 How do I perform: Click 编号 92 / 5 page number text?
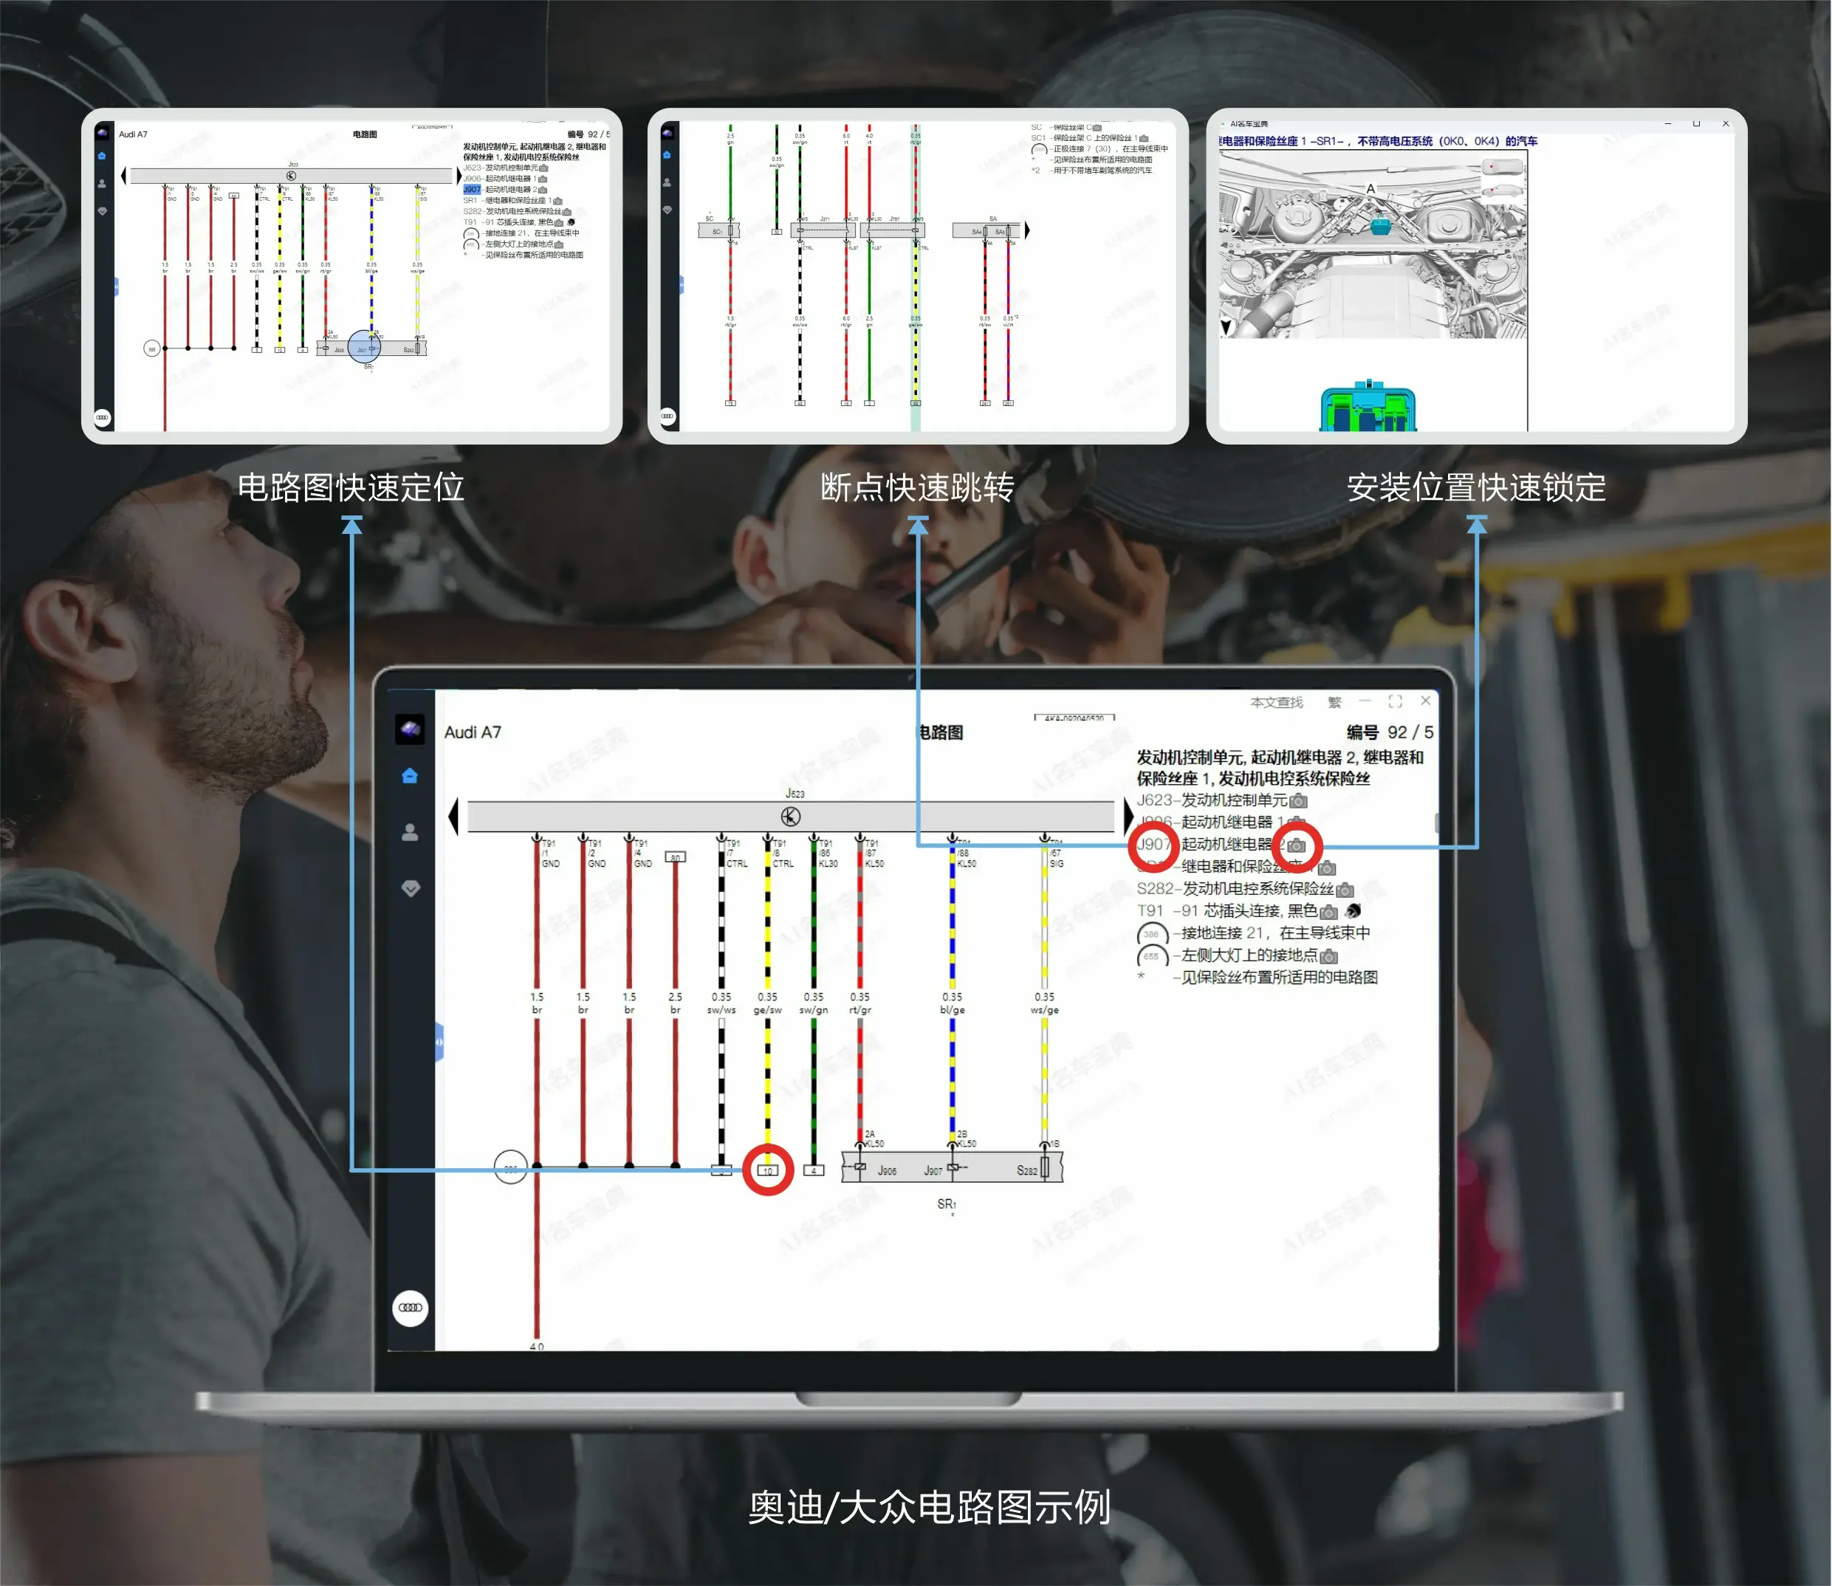[x=1390, y=732]
